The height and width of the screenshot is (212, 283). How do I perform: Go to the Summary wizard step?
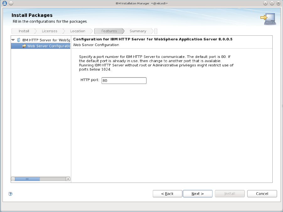[x=138, y=31]
